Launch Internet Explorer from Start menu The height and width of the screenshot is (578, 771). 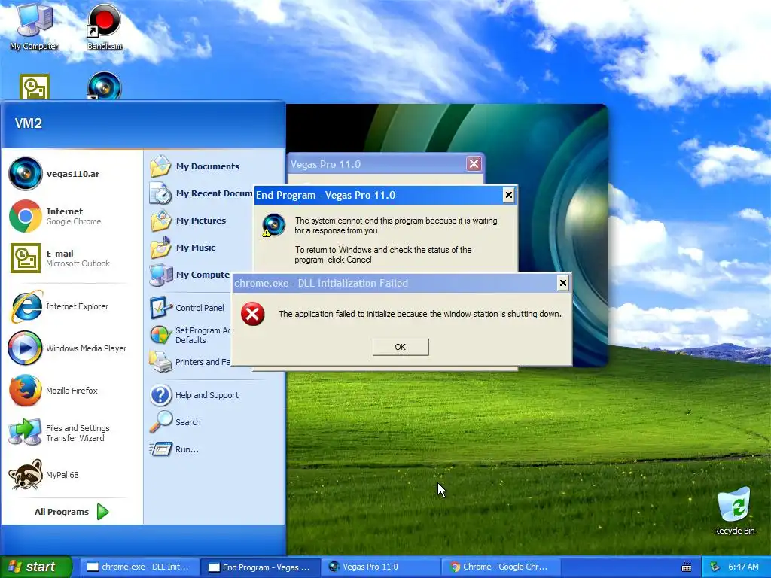pos(72,306)
